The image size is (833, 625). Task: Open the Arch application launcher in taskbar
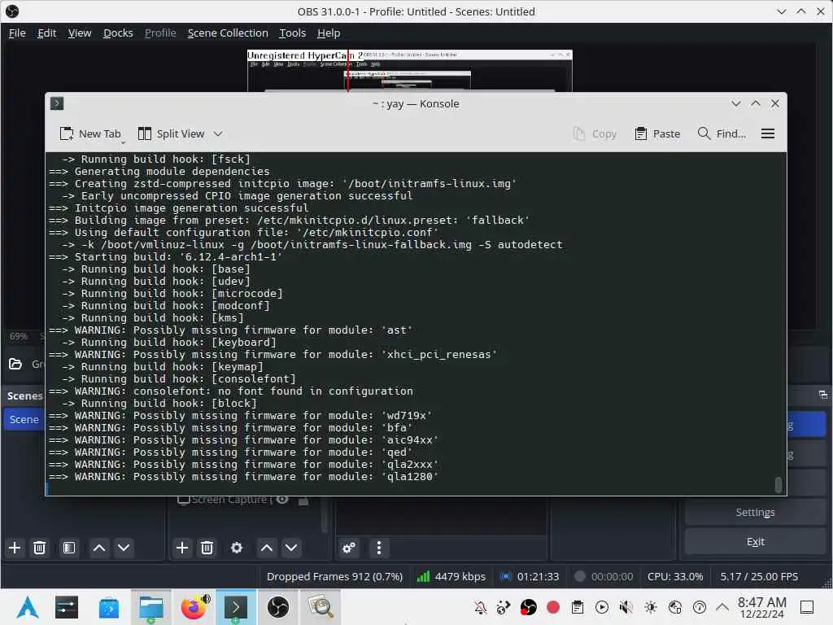[27, 607]
